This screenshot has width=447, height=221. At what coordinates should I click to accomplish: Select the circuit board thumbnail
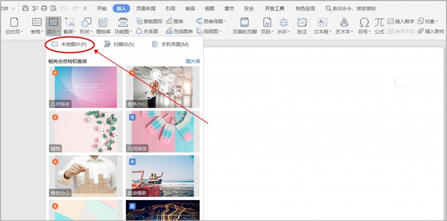point(163,210)
